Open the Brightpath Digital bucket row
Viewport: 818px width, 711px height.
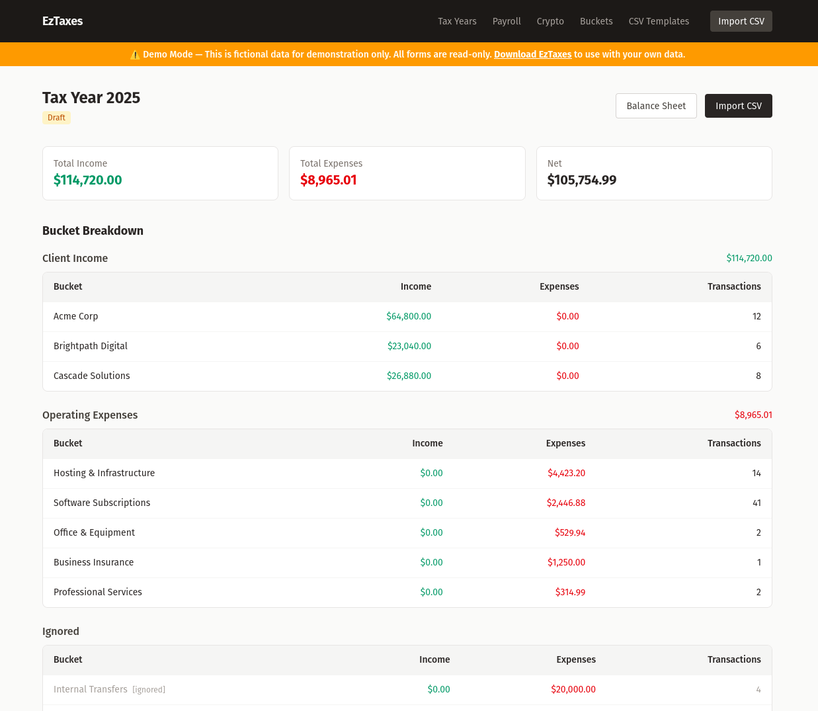(407, 347)
